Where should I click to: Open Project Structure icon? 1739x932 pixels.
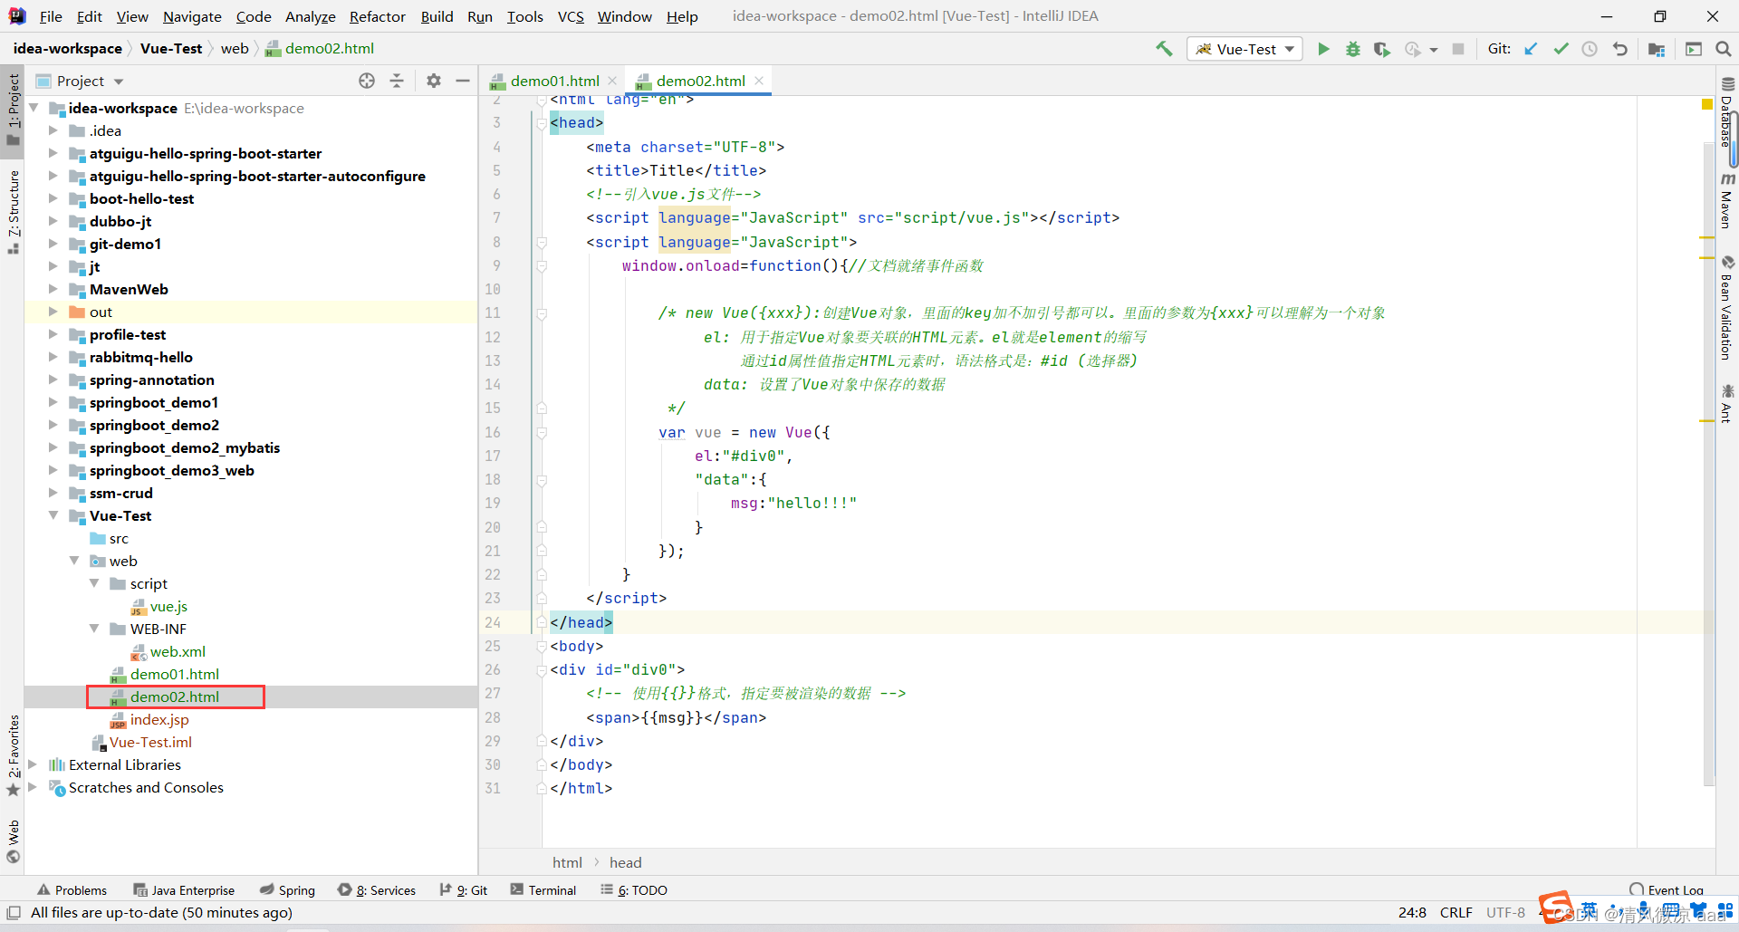(1657, 49)
